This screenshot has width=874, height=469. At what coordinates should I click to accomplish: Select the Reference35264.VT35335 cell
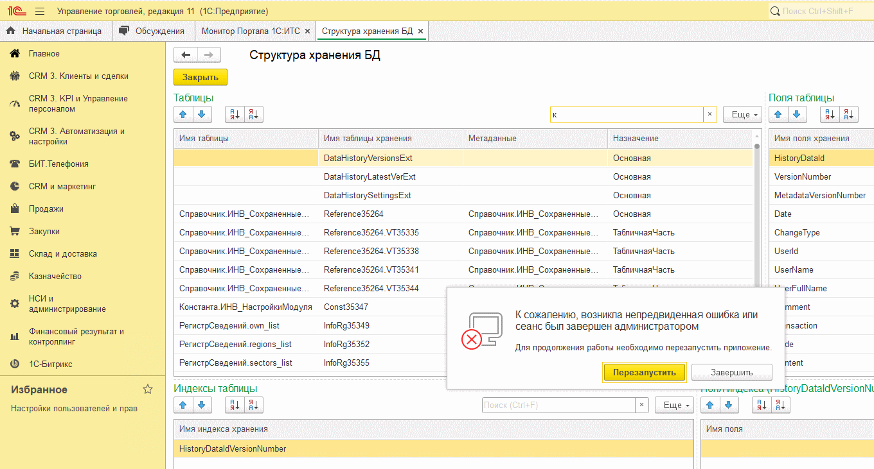pos(391,232)
